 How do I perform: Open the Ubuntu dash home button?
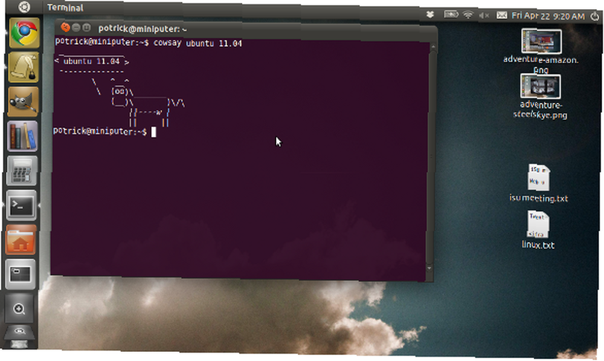tap(24, 7)
